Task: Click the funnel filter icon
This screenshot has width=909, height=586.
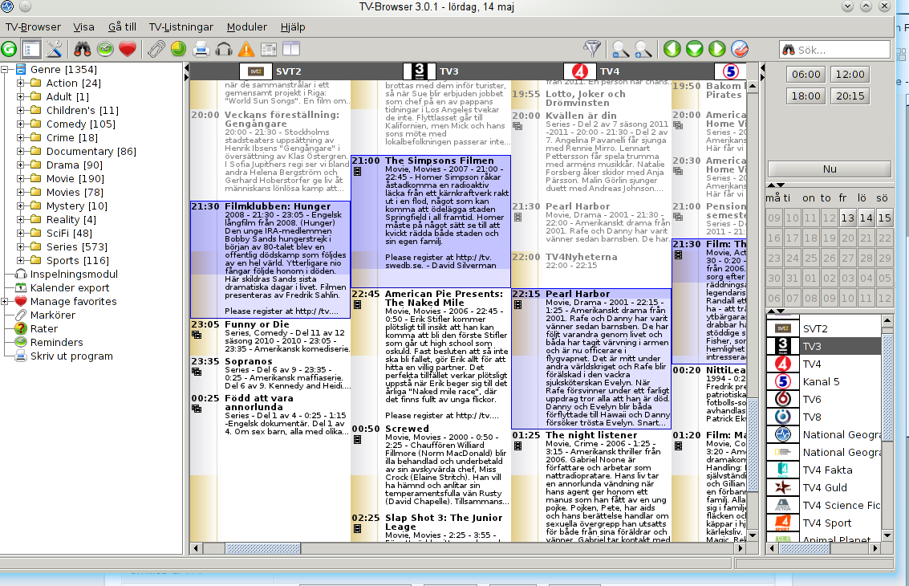Action: [x=592, y=49]
